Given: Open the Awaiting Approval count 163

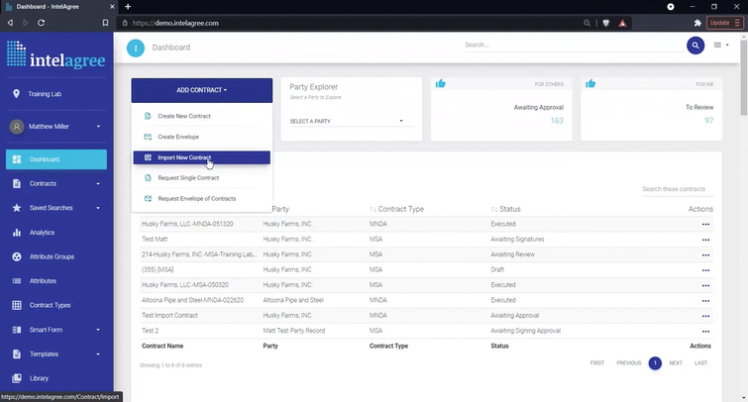Looking at the screenshot, I should (x=557, y=121).
